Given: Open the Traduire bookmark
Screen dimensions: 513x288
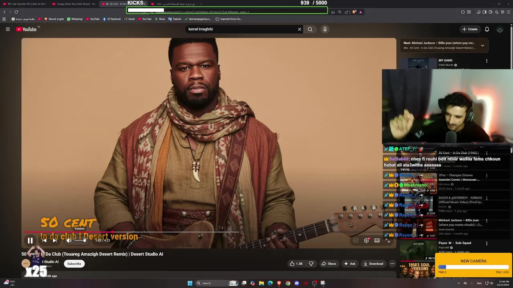Looking at the screenshot, I should (x=176, y=19).
